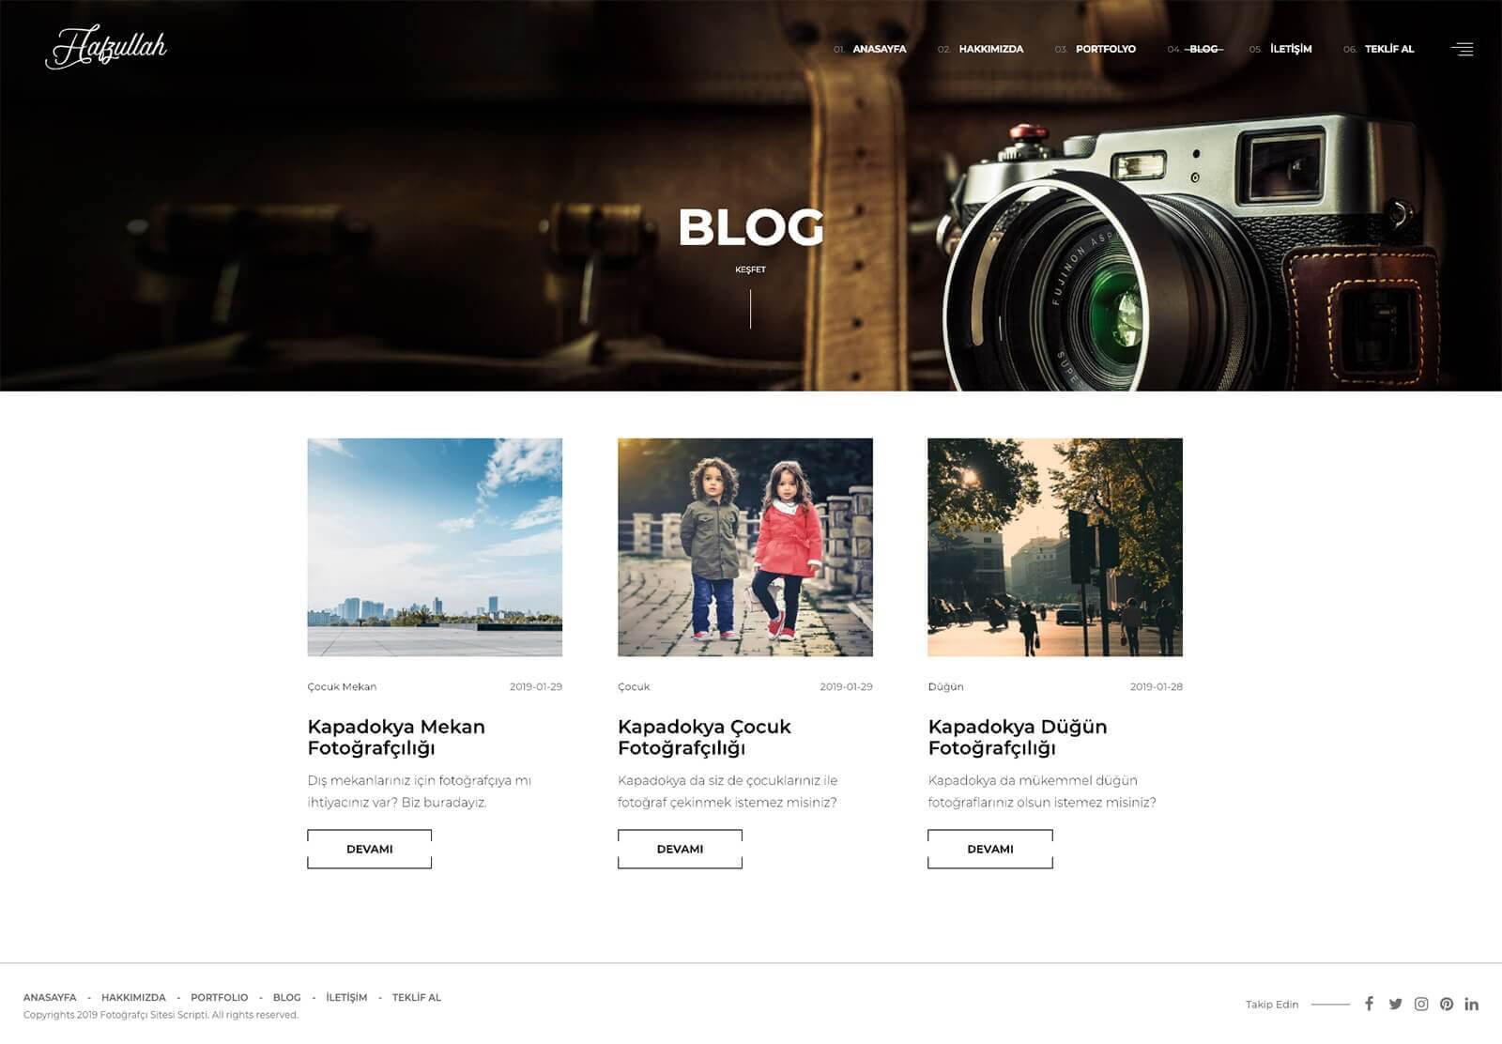The width and height of the screenshot is (1502, 1044).
Task: Click Kapadokya Düğün Fotoğrafçılığı title
Action: [x=1017, y=737]
